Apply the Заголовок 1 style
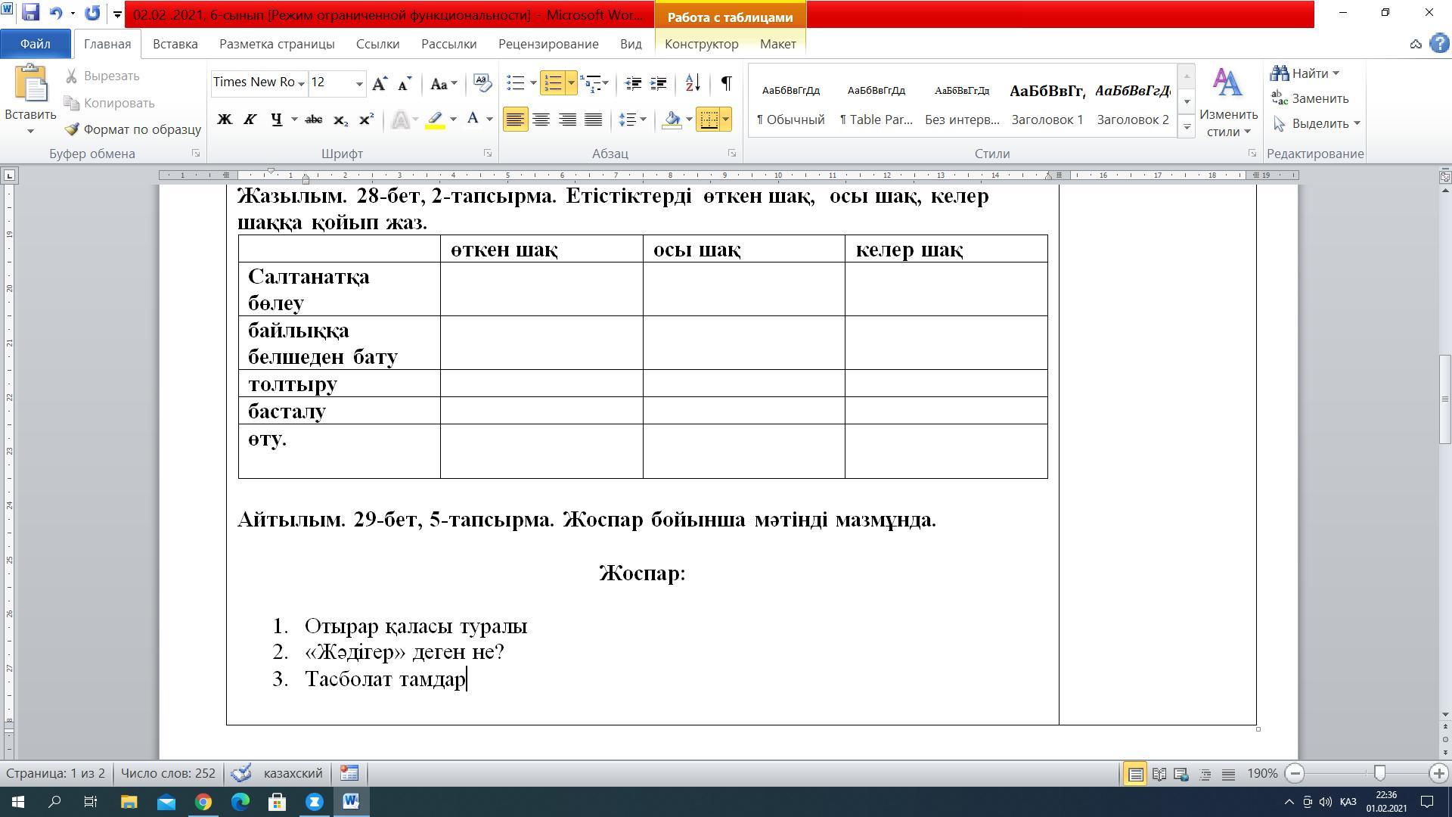Image resolution: width=1452 pixels, height=817 pixels. tap(1047, 104)
